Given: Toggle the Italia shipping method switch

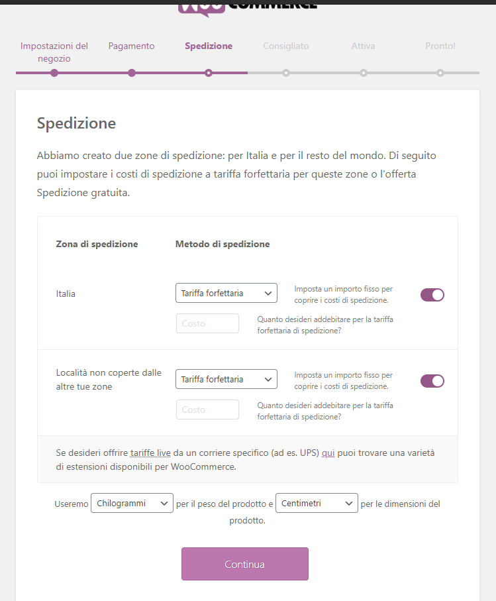Looking at the screenshot, I should (432, 294).
